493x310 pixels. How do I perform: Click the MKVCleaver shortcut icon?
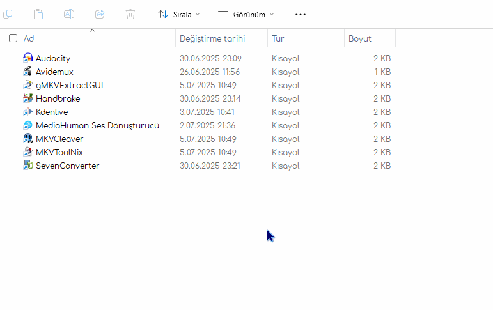[x=28, y=139]
